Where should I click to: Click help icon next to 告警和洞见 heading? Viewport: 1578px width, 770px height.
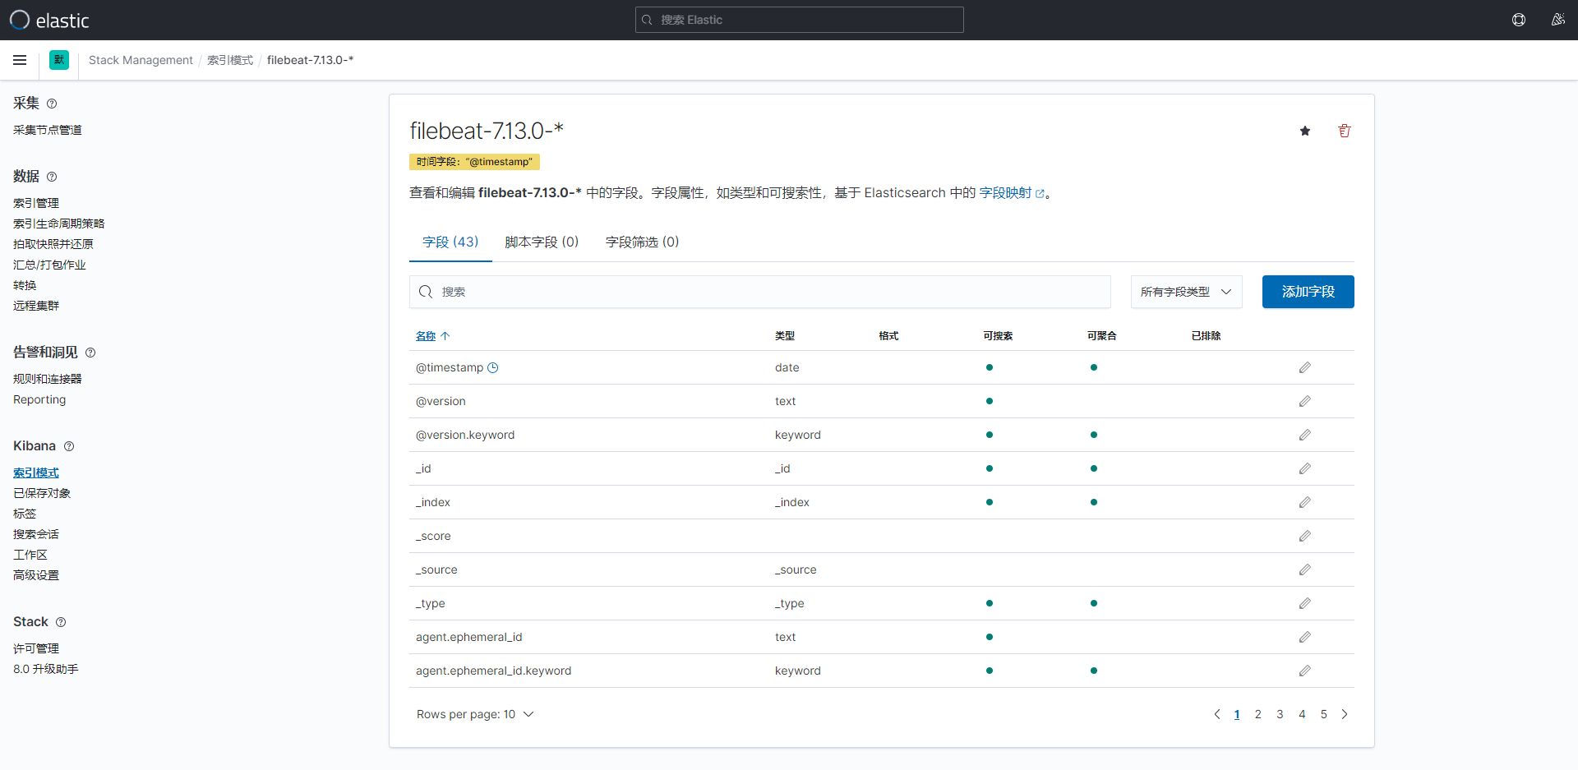pyautogui.click(x=90, y=353)
